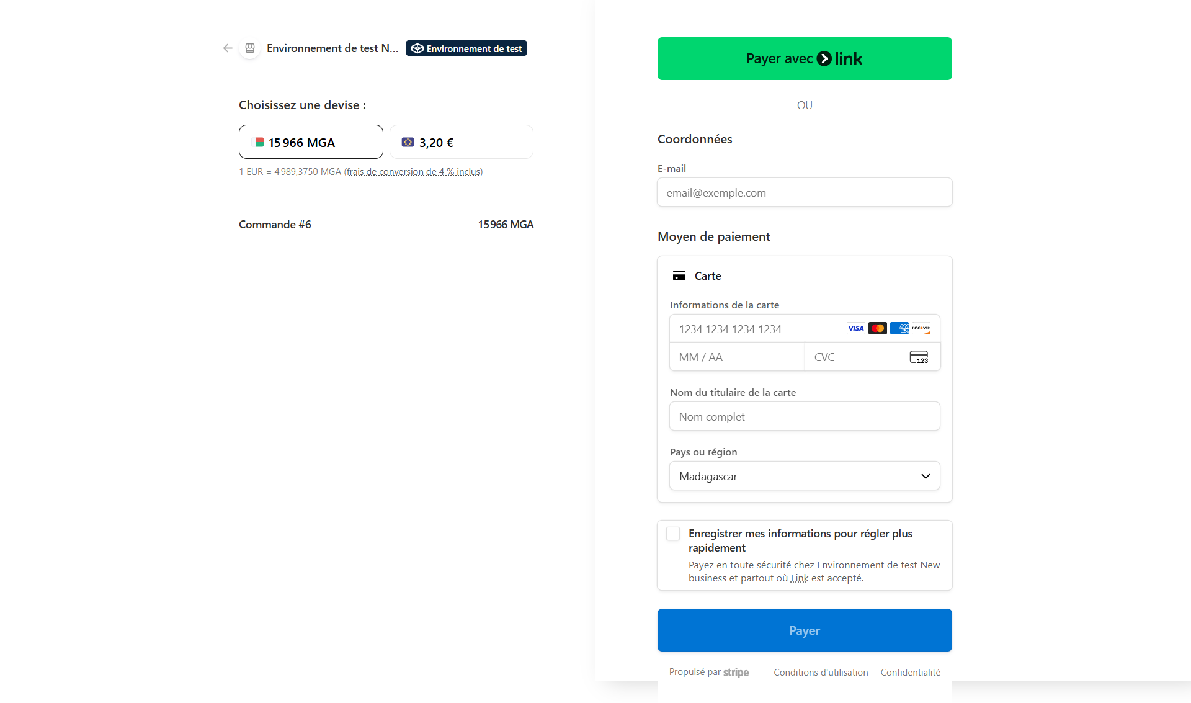Click the CVC card hint icon
The image size is (1191, 703).
tap(919, 357)
